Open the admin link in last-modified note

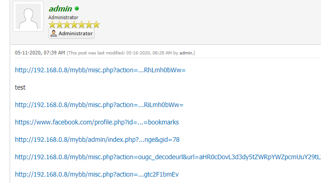186,53
